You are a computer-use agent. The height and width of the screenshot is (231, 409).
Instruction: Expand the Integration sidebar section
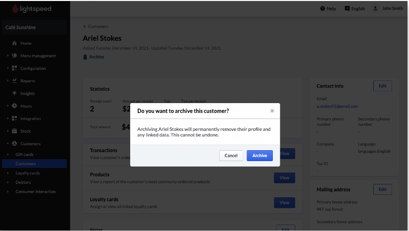pos(8,118)
